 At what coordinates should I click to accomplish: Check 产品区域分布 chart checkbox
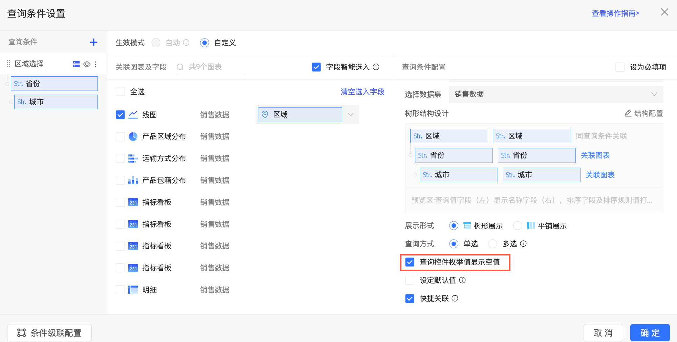click(120, 137)
